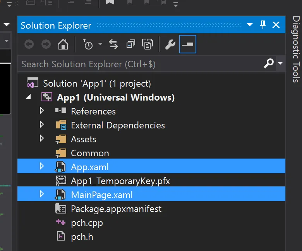Select the MainPage.xaml file
Viewport: 302px width, 251px height.
pyautogui.click(x=102, y=195)
